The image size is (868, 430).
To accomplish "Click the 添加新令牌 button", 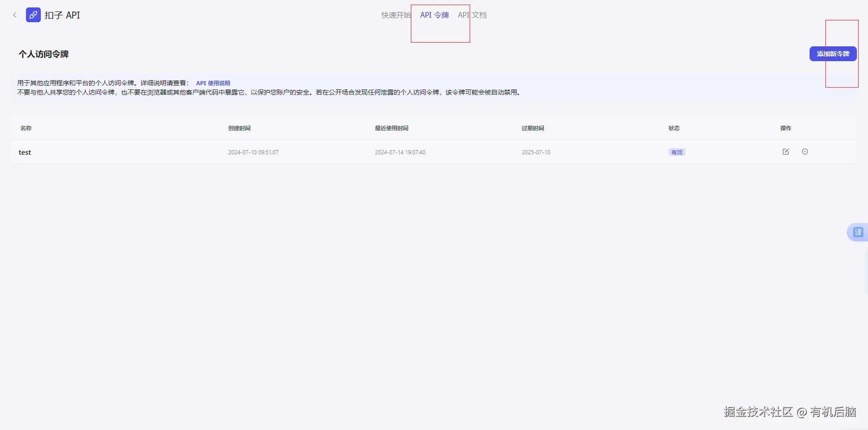I will click(x=833, y=54).
